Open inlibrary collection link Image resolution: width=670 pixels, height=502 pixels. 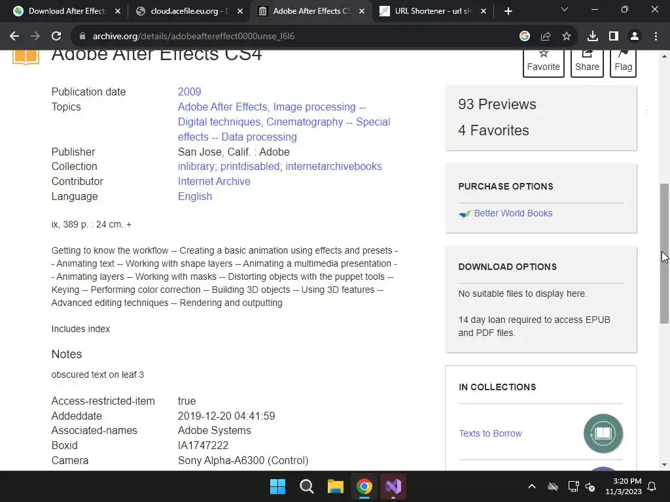click(x=197, y=167)
